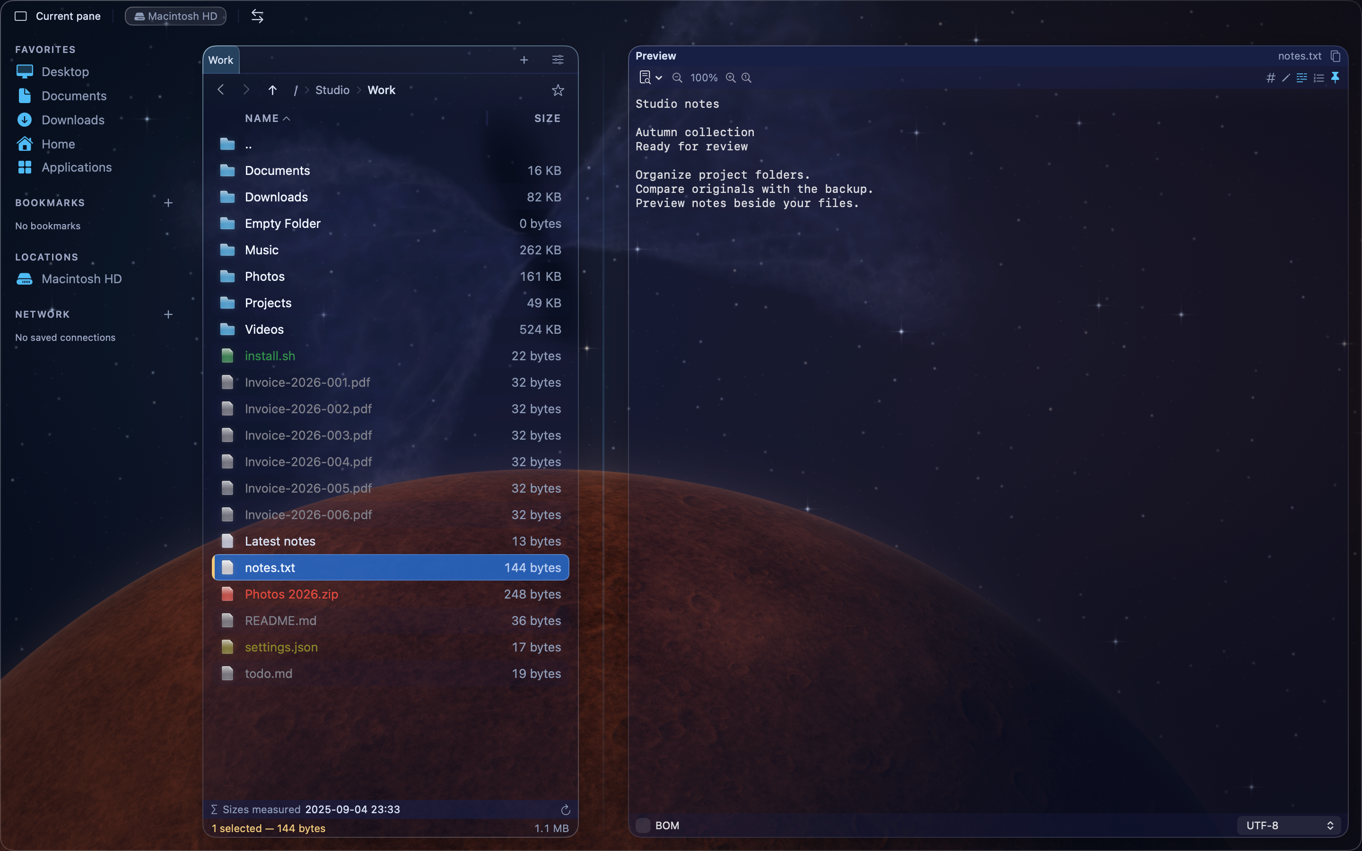Toggle numbered list view in preview
Viewport: 1362px width, 851px height.
1318,78
